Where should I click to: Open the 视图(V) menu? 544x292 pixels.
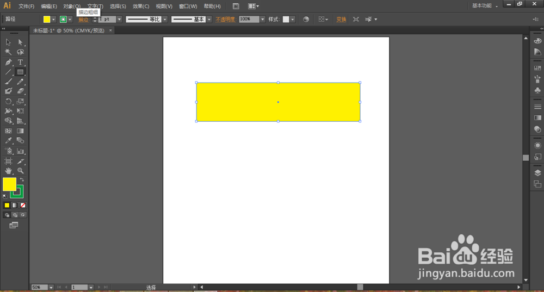tap(164, 6)
